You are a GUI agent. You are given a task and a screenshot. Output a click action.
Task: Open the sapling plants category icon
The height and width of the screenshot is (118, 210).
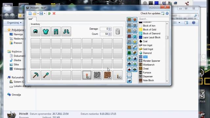[129, 58]
